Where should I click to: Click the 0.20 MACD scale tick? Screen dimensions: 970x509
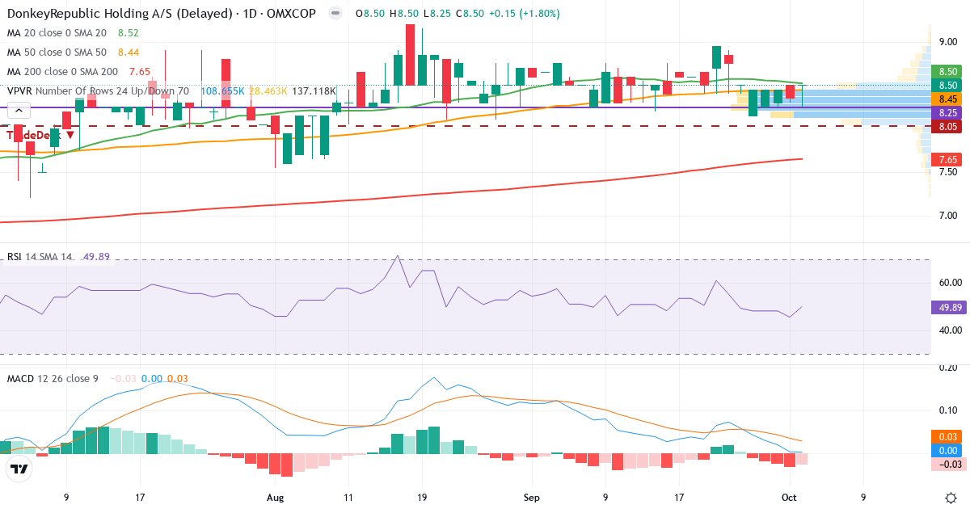[x=947, y=368]
